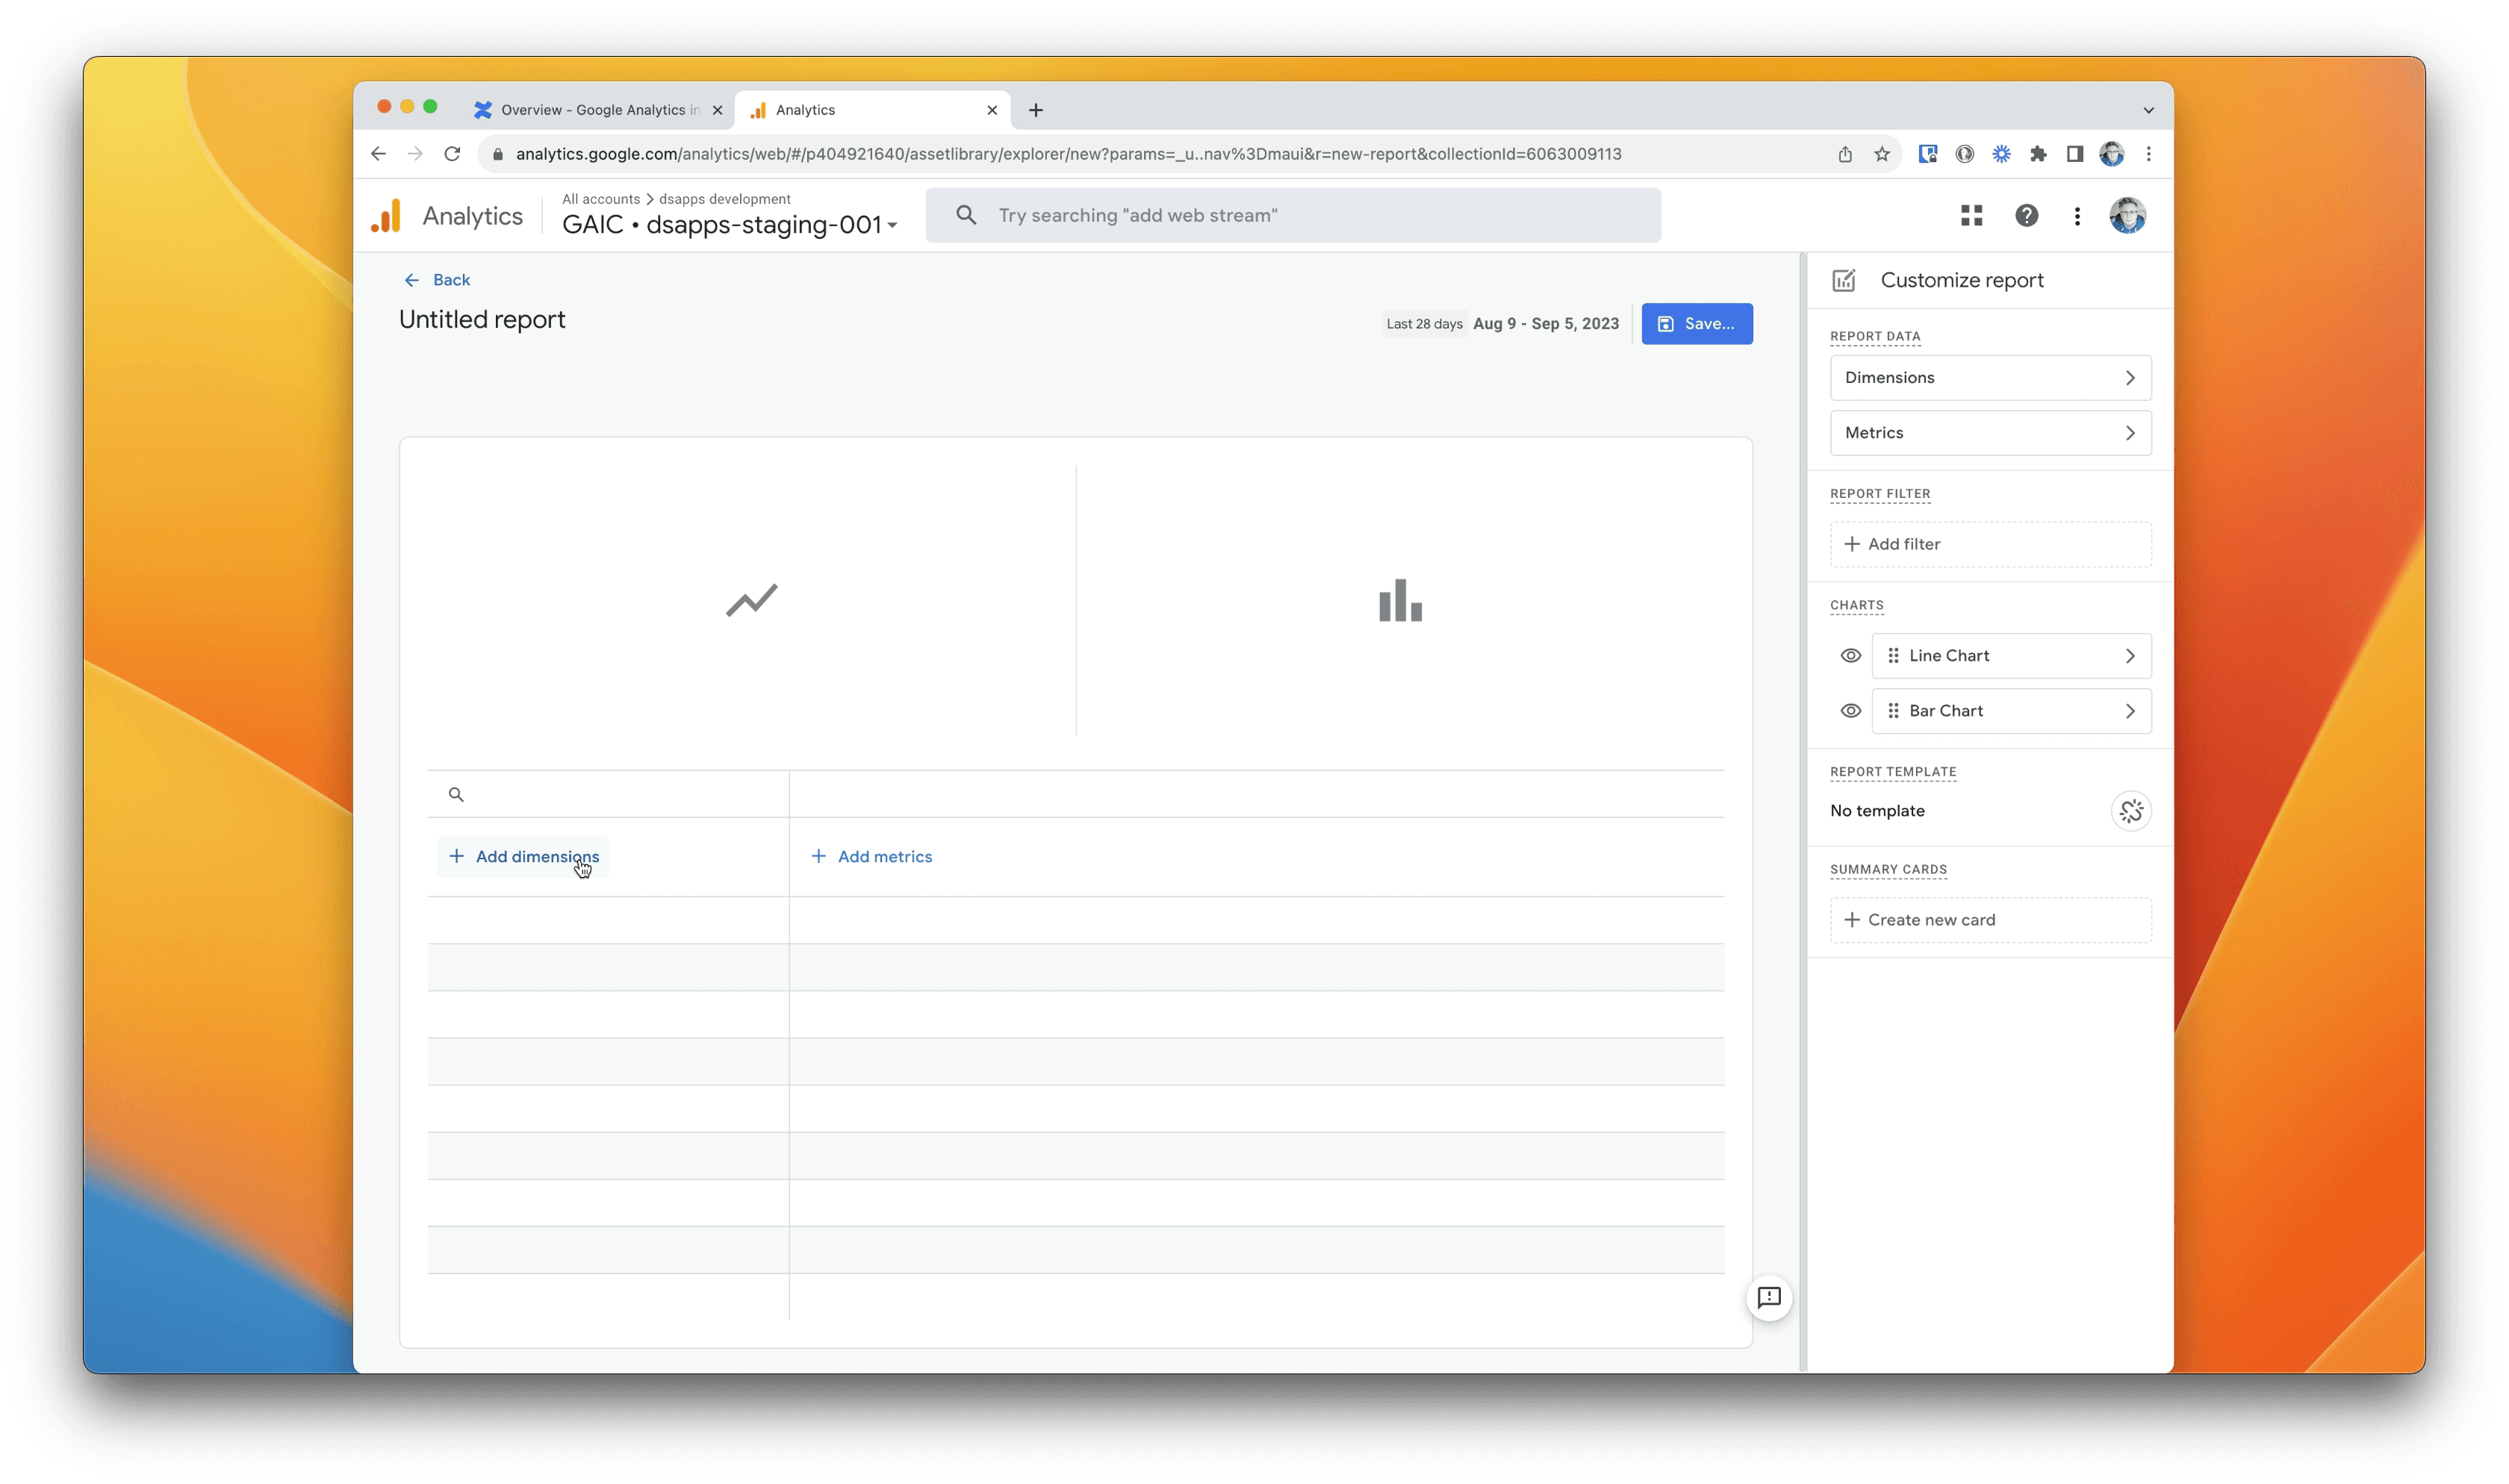
Task: Click the REPORT DATA heading
Action: (x=1875, y=336)
